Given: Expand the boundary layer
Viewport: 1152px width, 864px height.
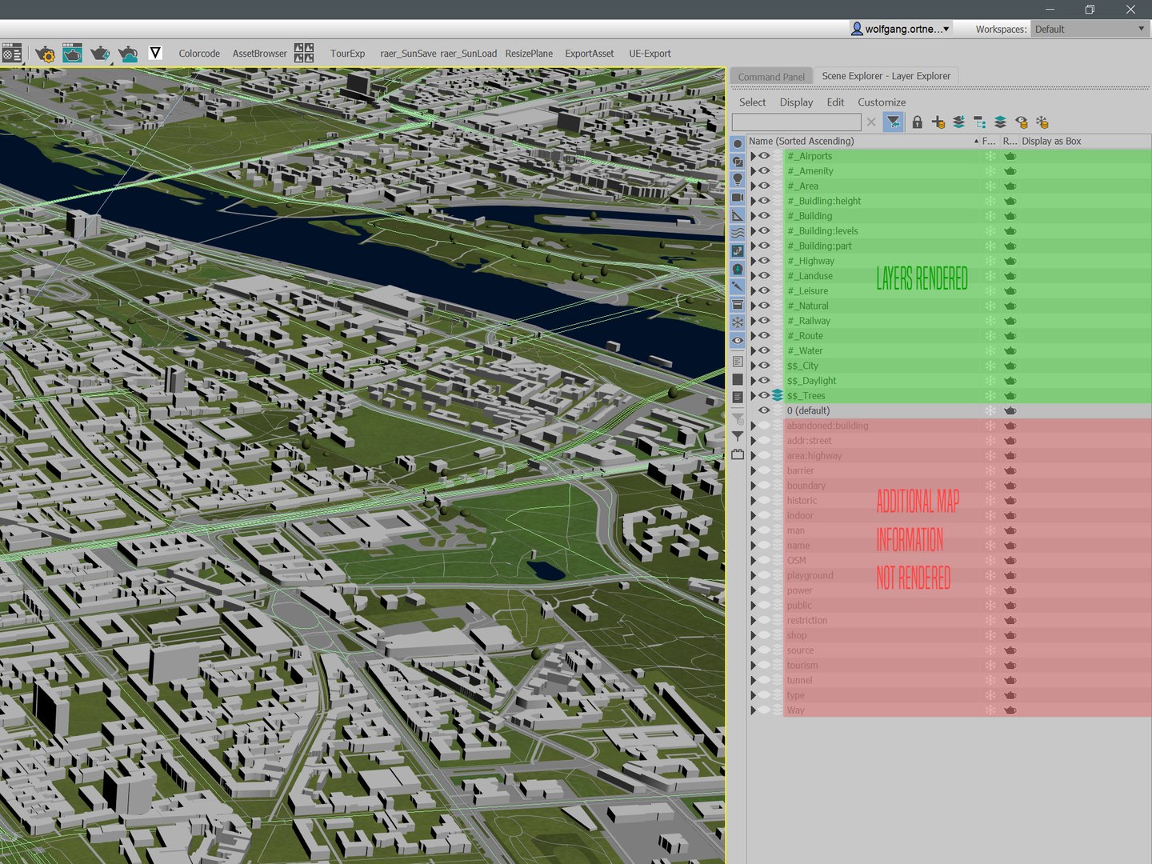Looking at the screenshot, I should [x=753, y=486].
